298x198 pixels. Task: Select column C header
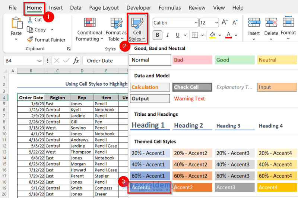tap(57, 71)
